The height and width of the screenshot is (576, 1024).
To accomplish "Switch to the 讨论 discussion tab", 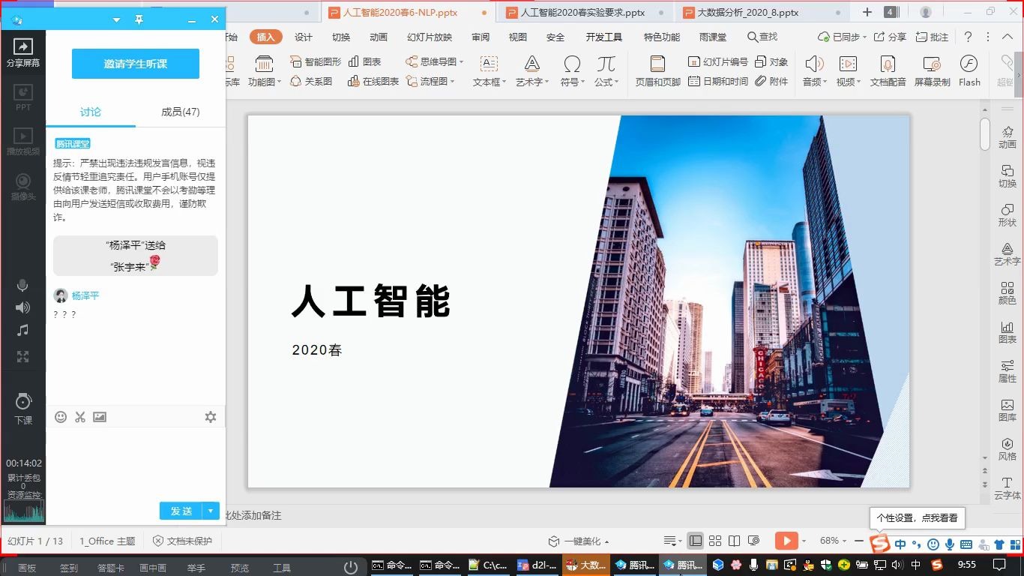I will coord(91,112).
